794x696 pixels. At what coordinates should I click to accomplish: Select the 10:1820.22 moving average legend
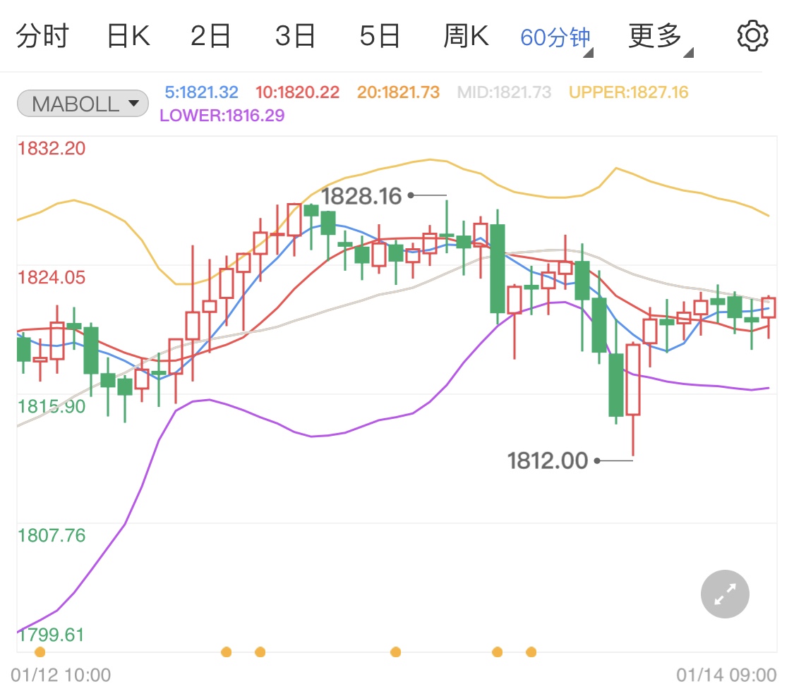tap(297, 92)
